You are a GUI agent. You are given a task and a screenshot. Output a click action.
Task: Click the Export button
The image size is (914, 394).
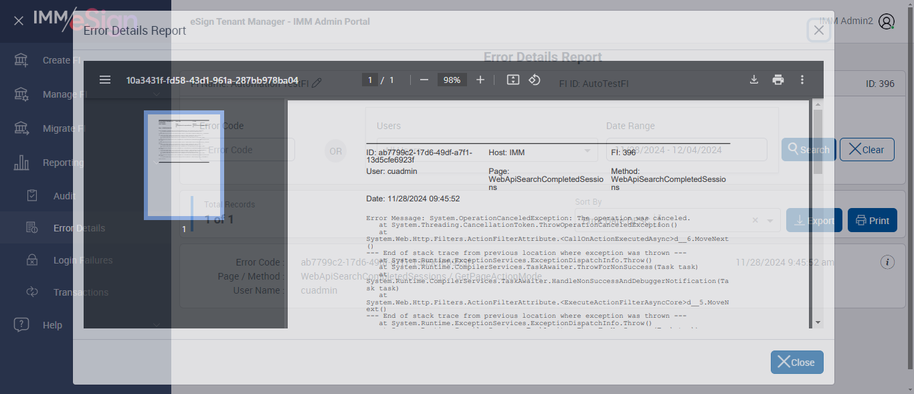tap(814, 221)
